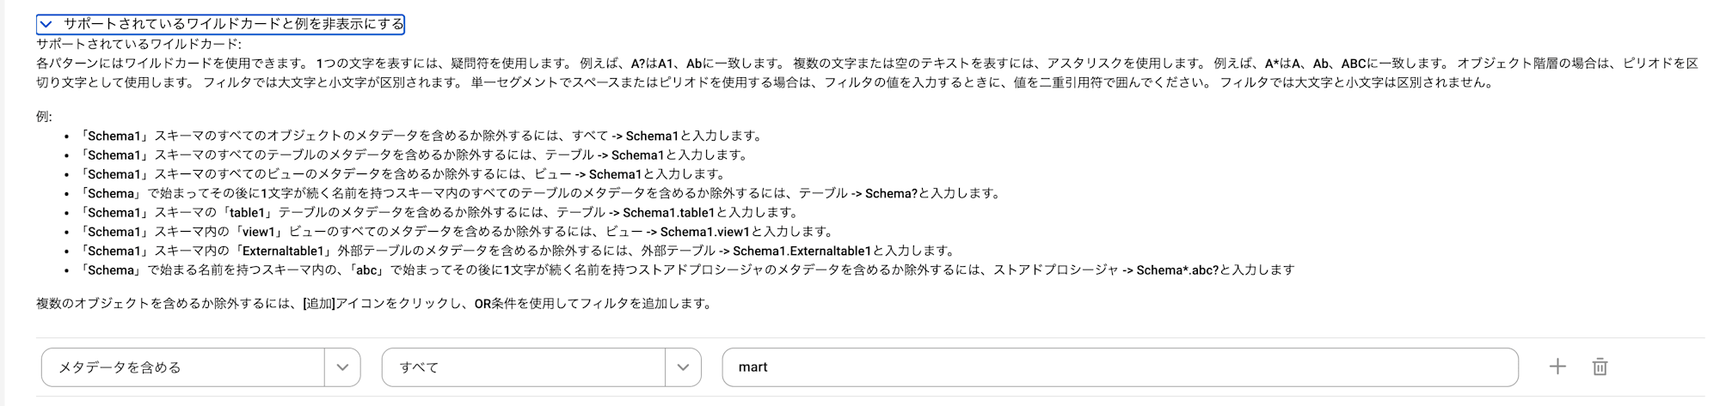Screen dimensions: 1720x406
Task: Click the サポートされているワイルドカード: heading
Action: point(139,44)
